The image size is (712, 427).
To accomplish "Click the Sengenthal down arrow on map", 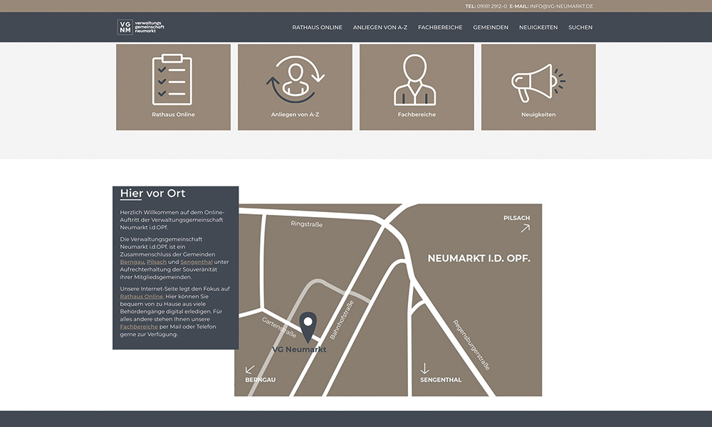I will pyautogui.click(x=424, y=368).
